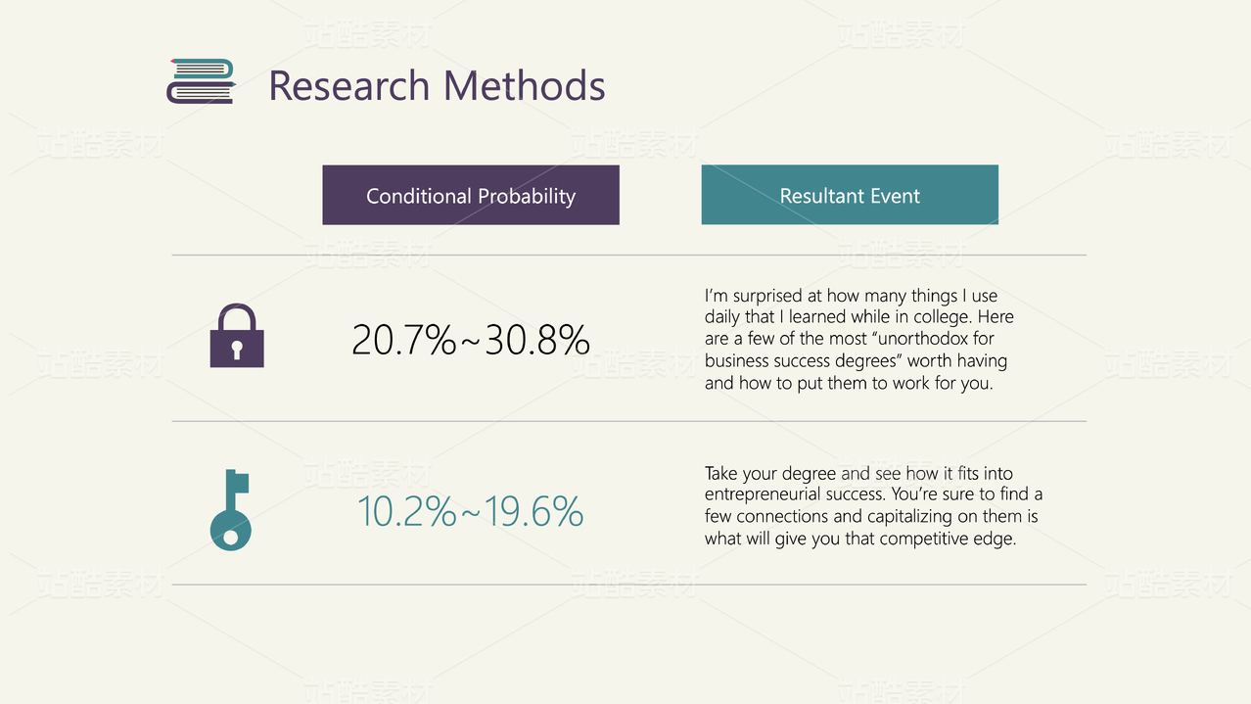The image size is (1251, 704).
Task: Select the 10.2% teal value
Action: pyautogui.click(x=406, y=512)
